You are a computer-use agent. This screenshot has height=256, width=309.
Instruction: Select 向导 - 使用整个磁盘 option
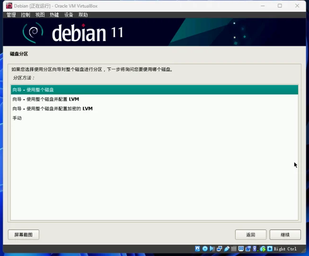pos(154,90)
